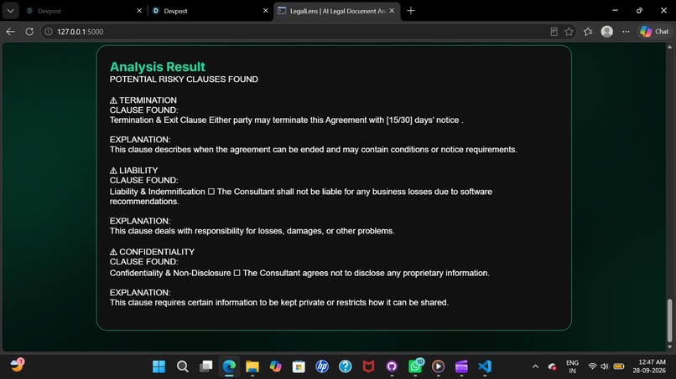Click the scrollbar up arrow
676x379 pixels.
click(669, 47)
